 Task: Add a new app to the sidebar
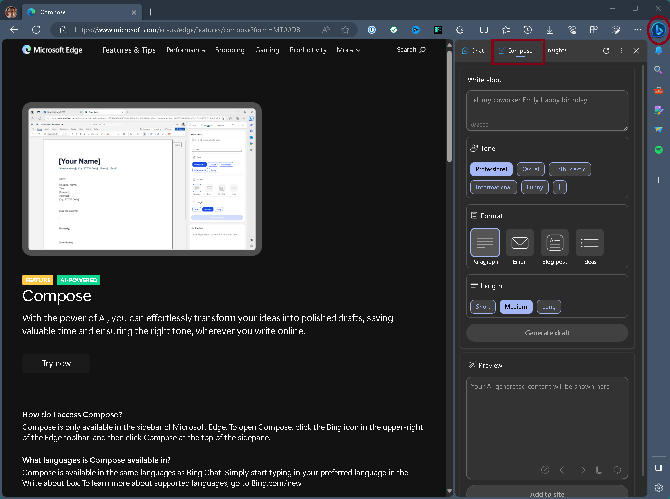pyautogui.click(x=659, y=180)
